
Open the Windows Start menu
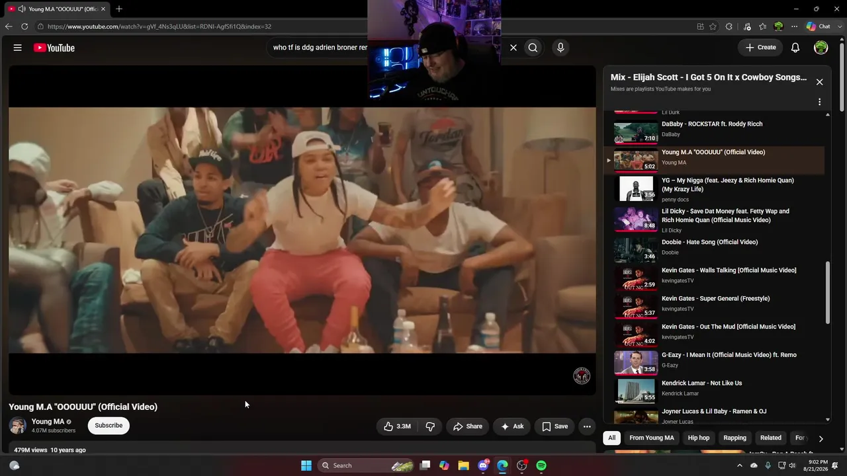[306, 465]
